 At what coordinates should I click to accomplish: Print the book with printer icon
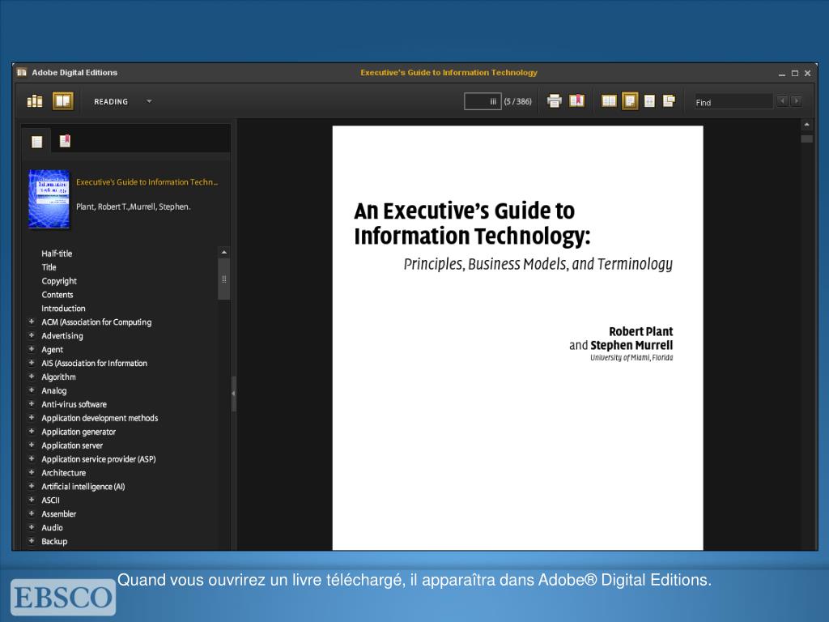pos(554,101)
